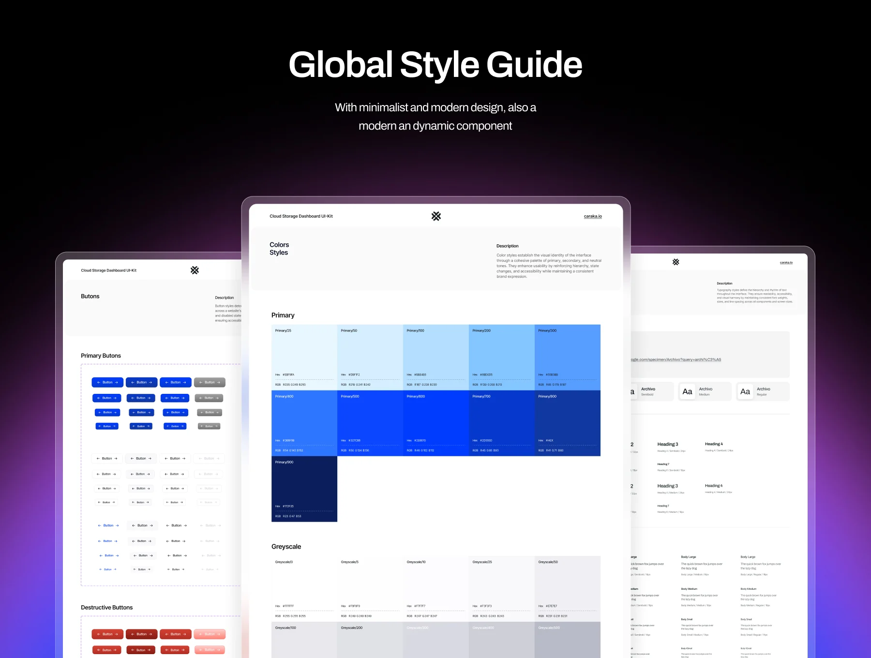Viewport: 871px width, 658px height.
Task: Click the caraka logo on the Colors Styles page
Action: tap(436, 216)
